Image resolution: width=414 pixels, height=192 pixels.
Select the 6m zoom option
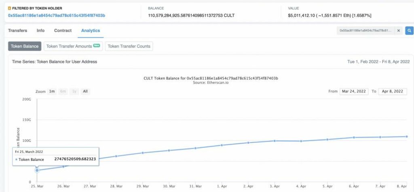63,91
